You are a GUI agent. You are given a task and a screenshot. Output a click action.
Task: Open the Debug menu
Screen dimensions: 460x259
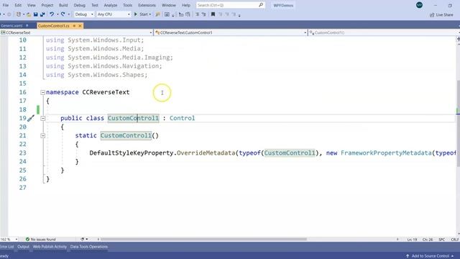[x=79, y=5]
